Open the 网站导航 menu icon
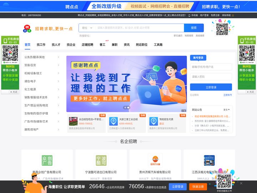This screenshot has width=257, height=193. coord(233,15)
